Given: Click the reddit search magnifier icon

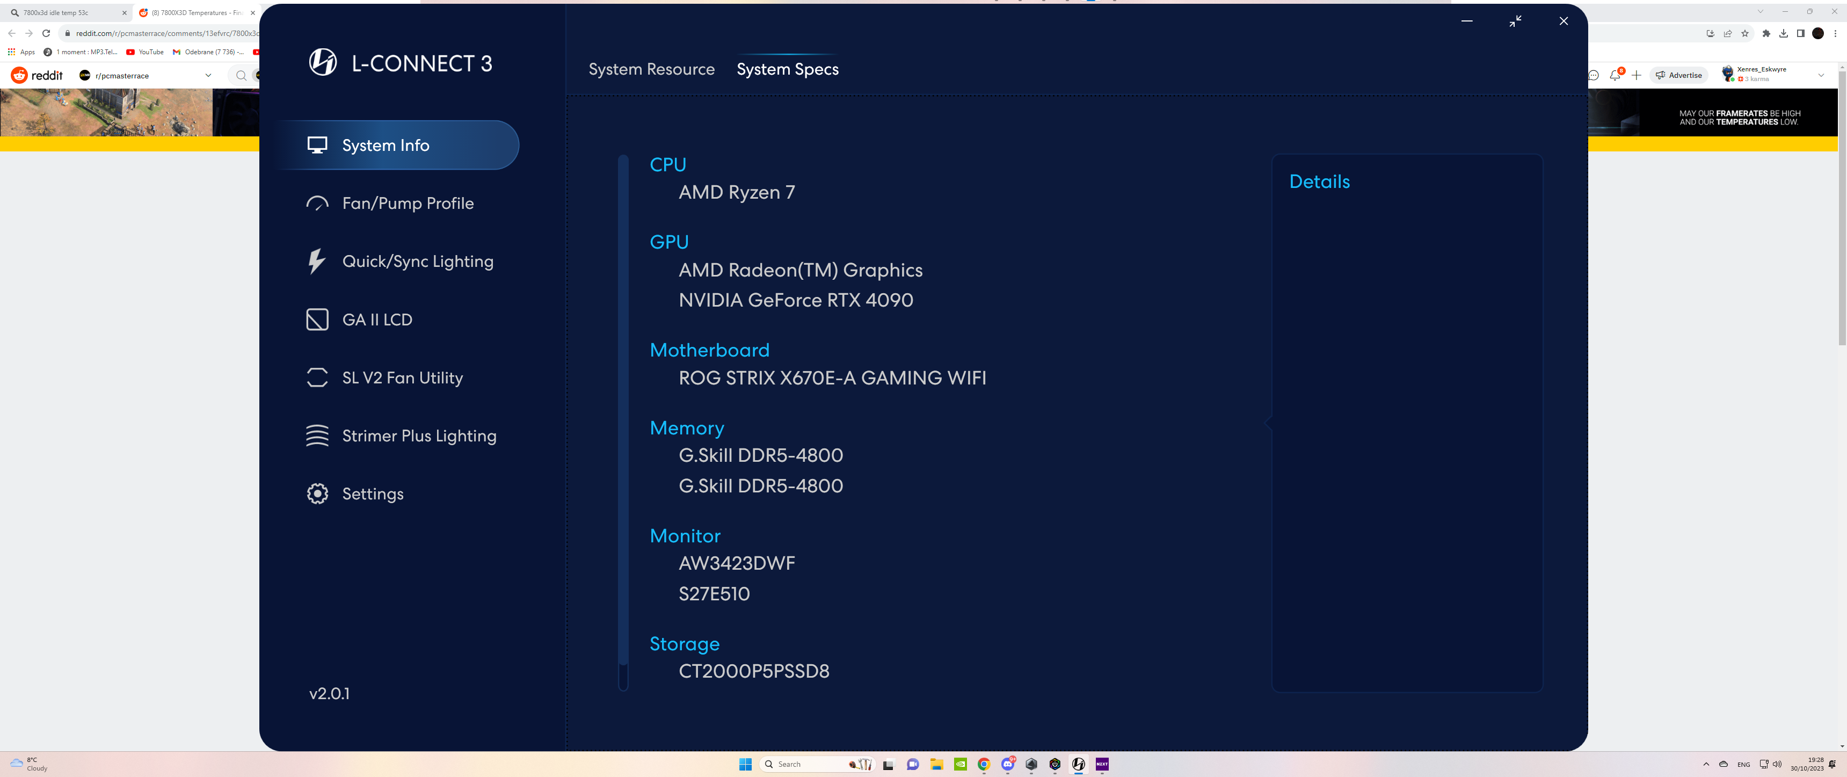Looking at the screenshot, I should [x=241, y=75].
